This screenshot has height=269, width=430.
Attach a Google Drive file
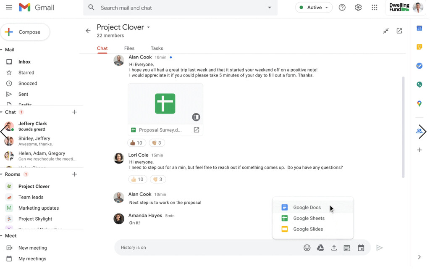[x=320, y=248]
